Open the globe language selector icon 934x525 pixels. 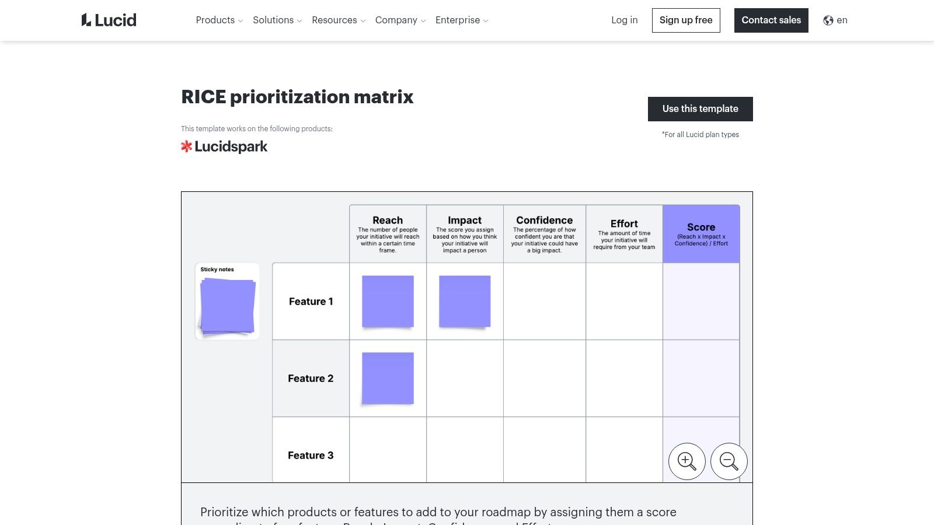click(828, 20)
